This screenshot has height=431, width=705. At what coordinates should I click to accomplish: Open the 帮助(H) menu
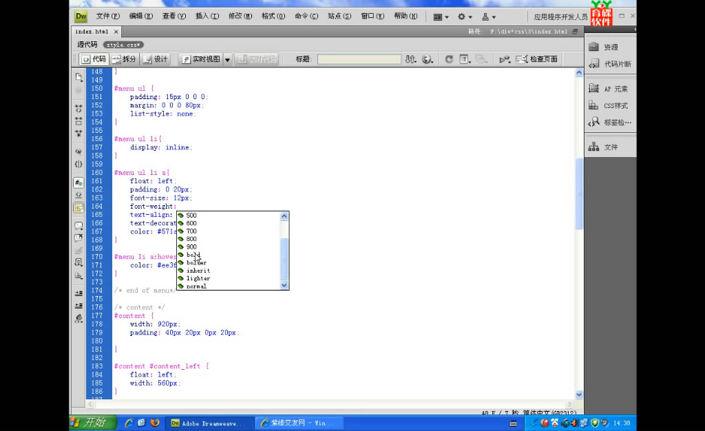coord(406,16)
